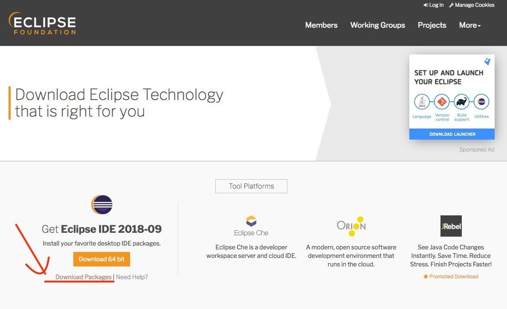Click the Tool Platforms button
507x309 pixels.
click(251, 186)
